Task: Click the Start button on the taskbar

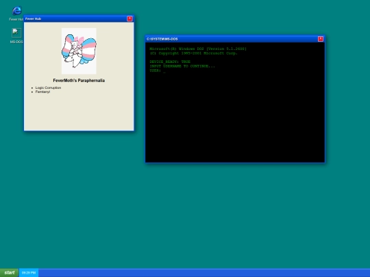Action: pyautogui.click(x=9, y=272)
